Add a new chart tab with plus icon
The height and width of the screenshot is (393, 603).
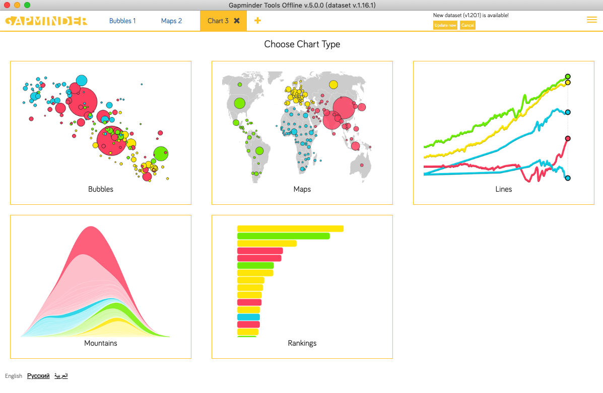pyautogui.click(x=257, y=21)
